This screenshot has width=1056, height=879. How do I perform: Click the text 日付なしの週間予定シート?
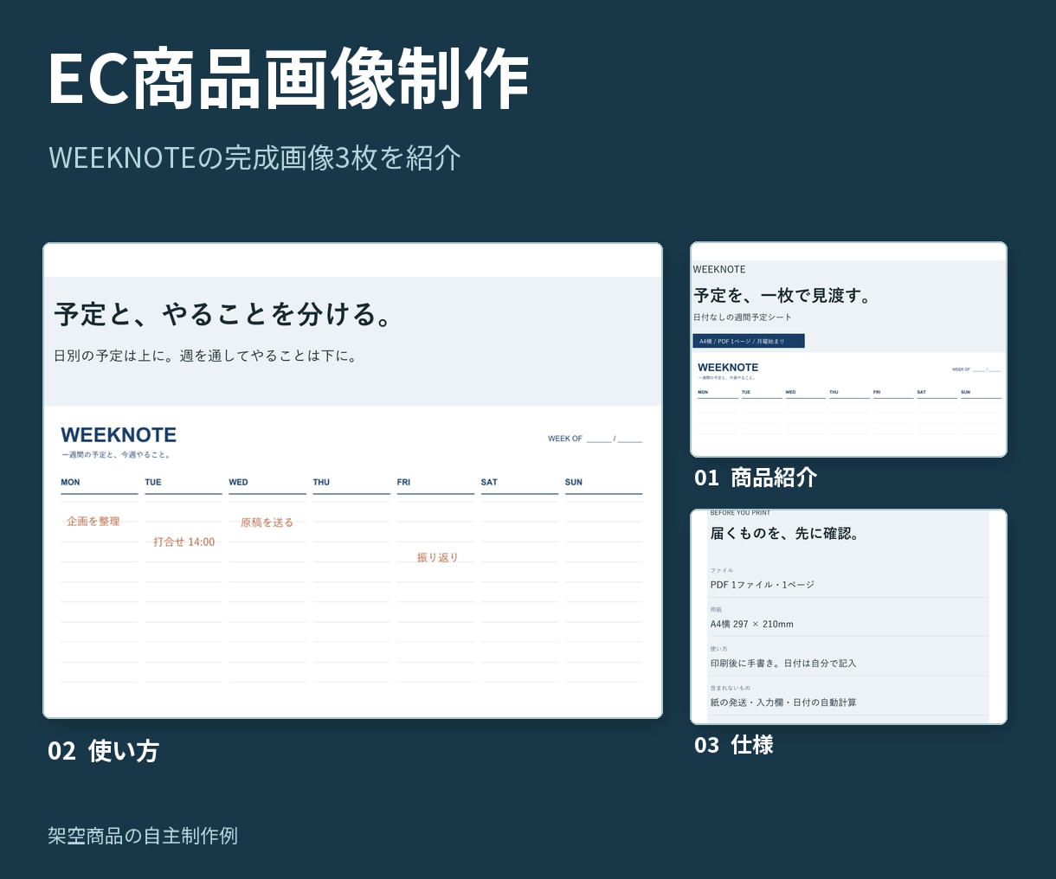[x=743, y=318]
